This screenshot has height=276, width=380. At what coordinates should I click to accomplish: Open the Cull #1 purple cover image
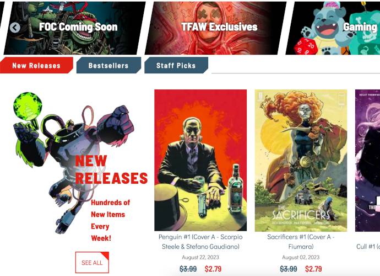[367, 160]
